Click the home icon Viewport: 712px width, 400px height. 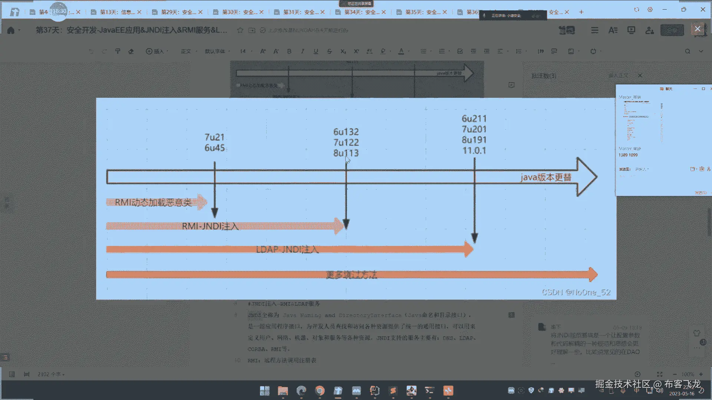tap(11, 30)
